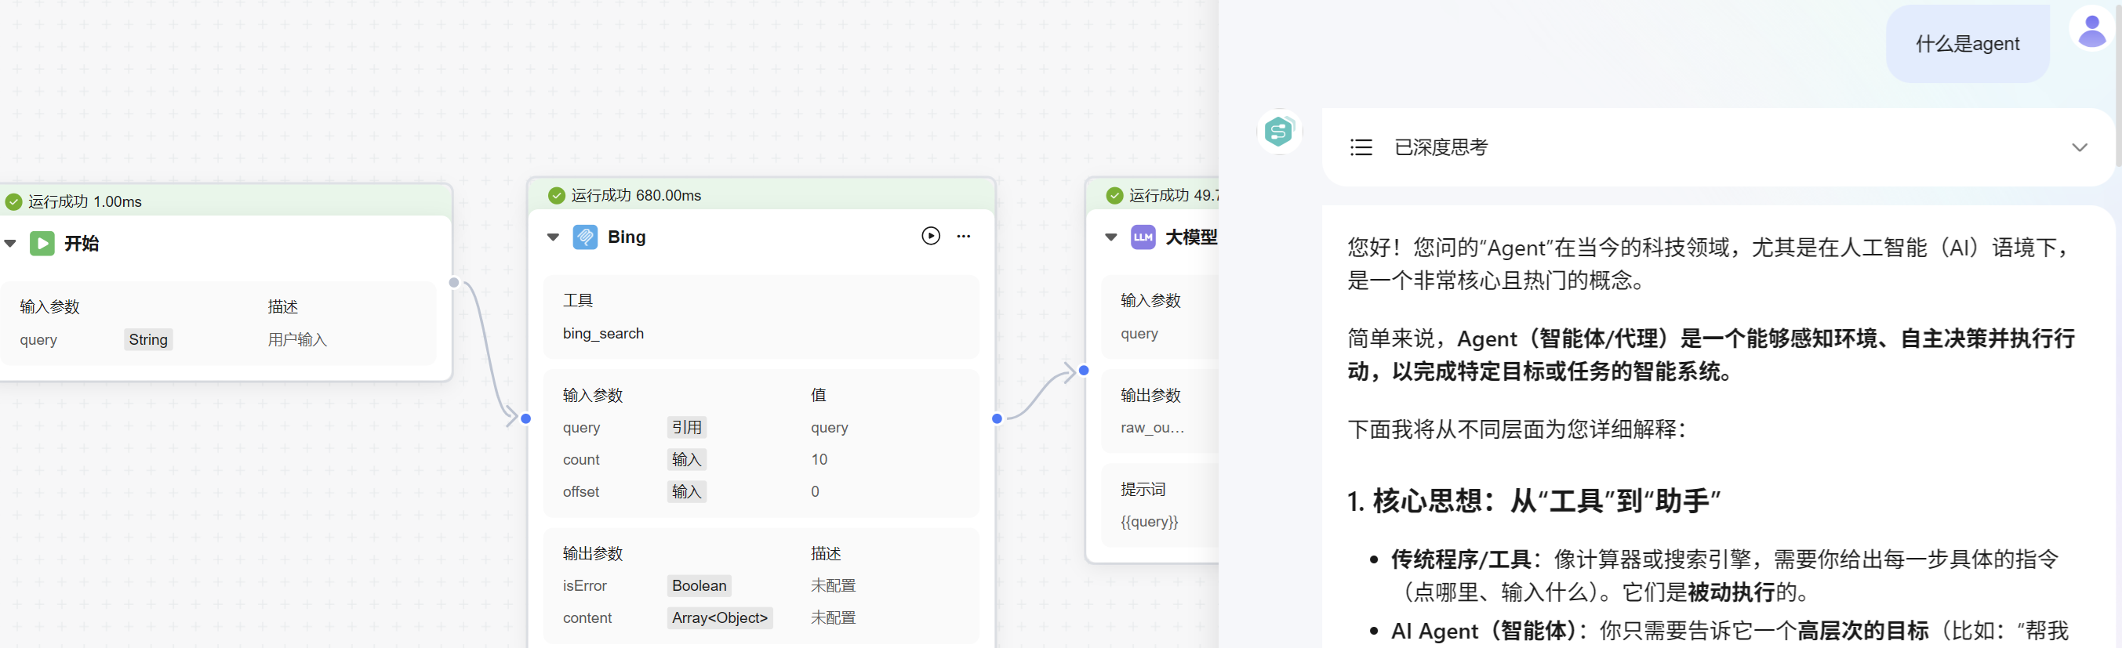Collapse the Bing node triangle

pyautogui.click(x=553, y=237)
